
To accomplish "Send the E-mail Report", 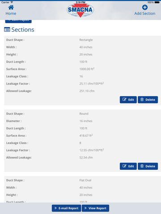I will [x=66, y=208].
